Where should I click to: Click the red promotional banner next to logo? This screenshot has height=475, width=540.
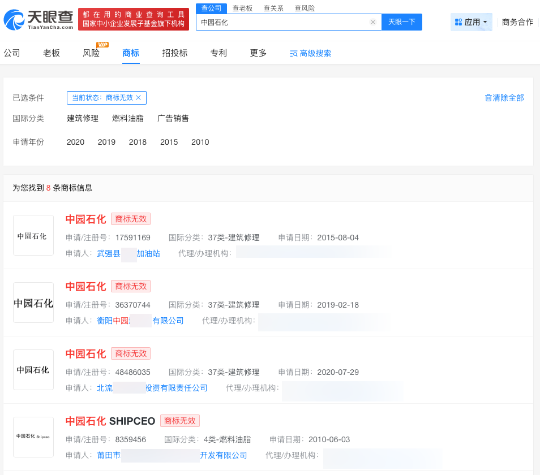(x=133, y=17)
